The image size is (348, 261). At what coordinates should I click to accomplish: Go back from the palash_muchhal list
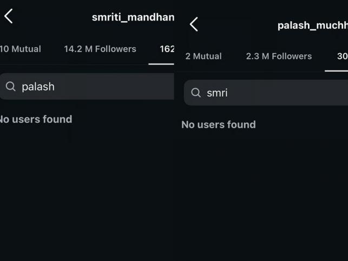(x=194, y=24)
